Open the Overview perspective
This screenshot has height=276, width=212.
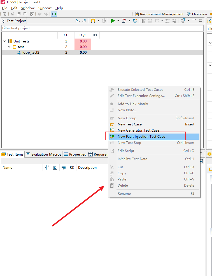pos(197,14)
